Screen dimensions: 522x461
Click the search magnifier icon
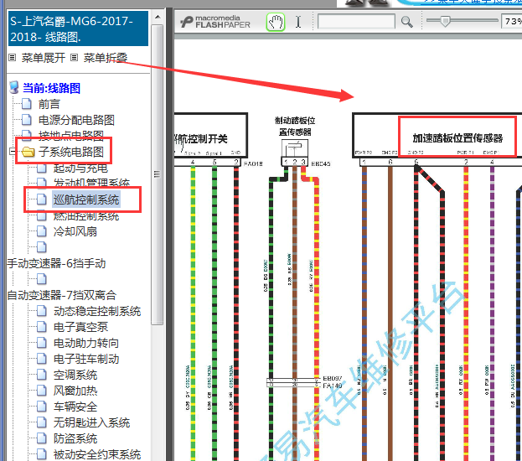coord(406,22)
